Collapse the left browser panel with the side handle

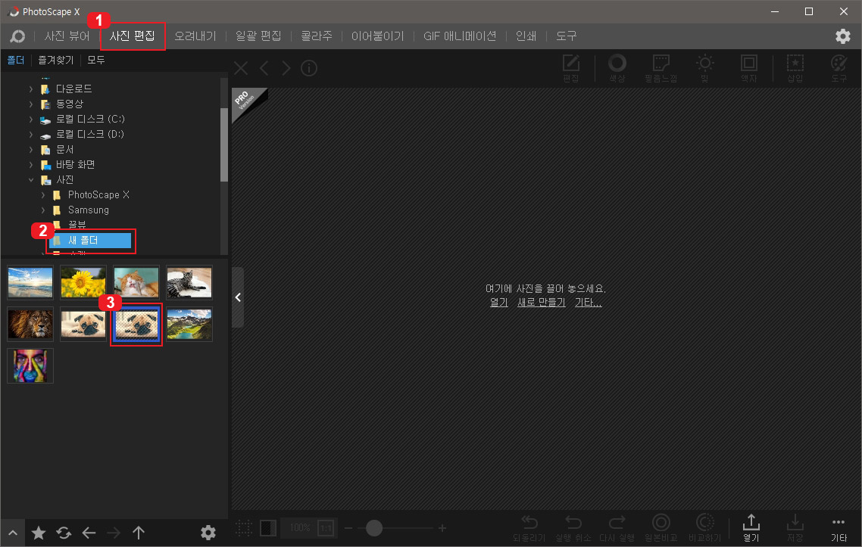coord(238,297)
